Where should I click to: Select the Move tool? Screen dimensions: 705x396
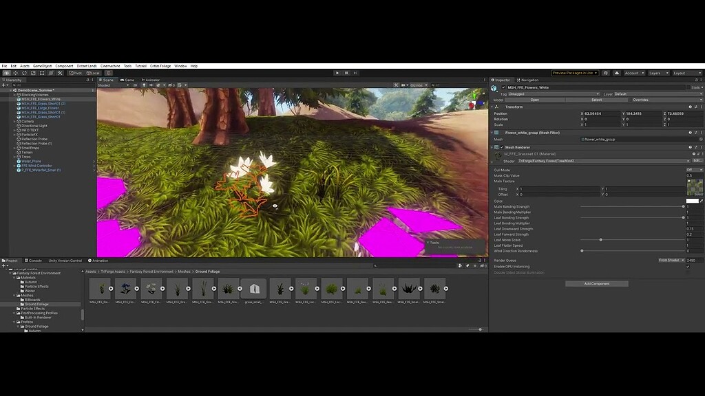tap(15, 72)
